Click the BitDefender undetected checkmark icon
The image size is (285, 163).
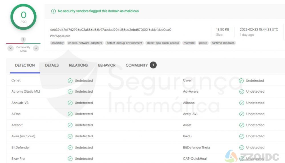[70, 148]
